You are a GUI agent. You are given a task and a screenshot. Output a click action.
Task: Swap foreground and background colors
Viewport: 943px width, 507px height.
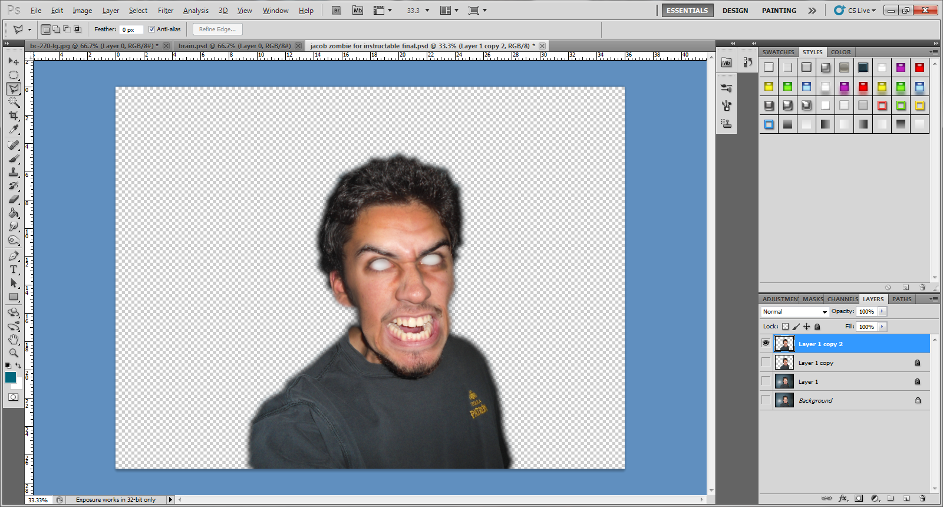(18, 366)
